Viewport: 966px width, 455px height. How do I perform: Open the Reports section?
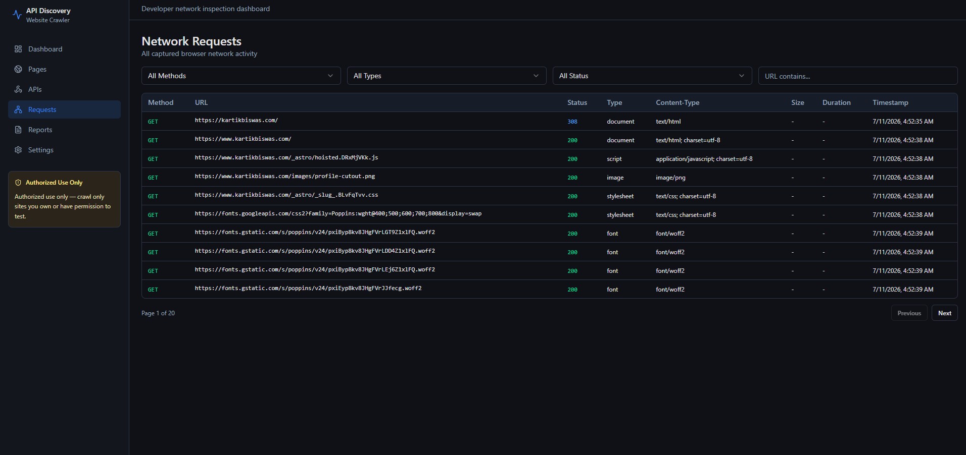[64, 130]
